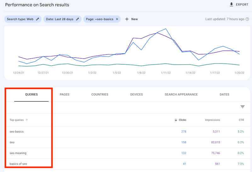252x172 pixels.
Task: Switch to the Pages tab
Action: pos(64,94)
